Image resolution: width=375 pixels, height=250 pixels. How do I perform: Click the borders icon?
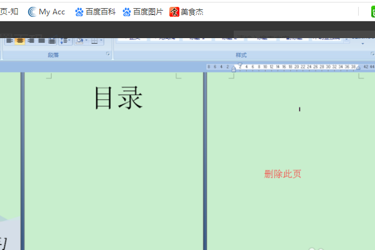tap(94, 41)
